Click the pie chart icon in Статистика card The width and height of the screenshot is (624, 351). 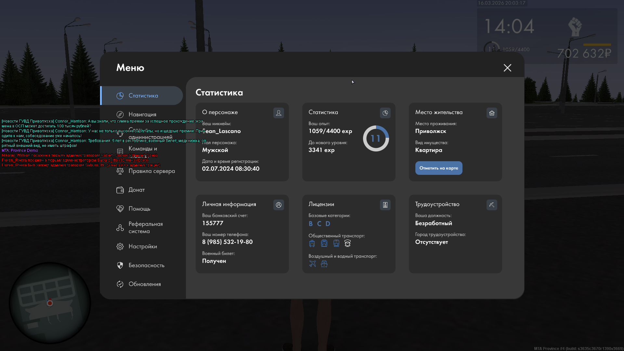coord(385,113)
